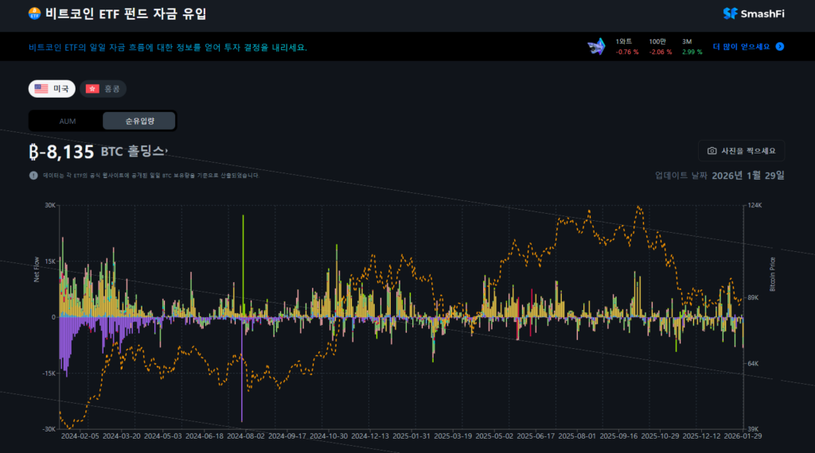Click the 64K Bitcoin price axis label
The width and height of the screenshot is (815, 453).
pyautogui.click(x=753, y=364)
